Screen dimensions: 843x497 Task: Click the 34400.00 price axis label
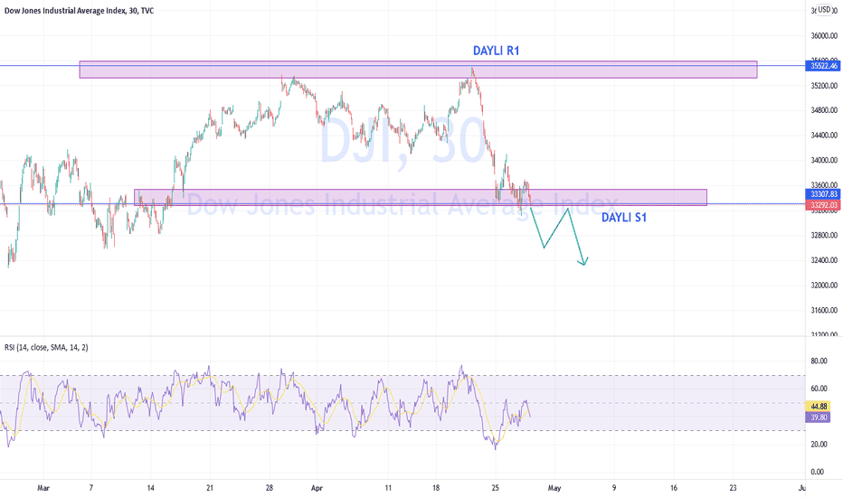[824, 136]
